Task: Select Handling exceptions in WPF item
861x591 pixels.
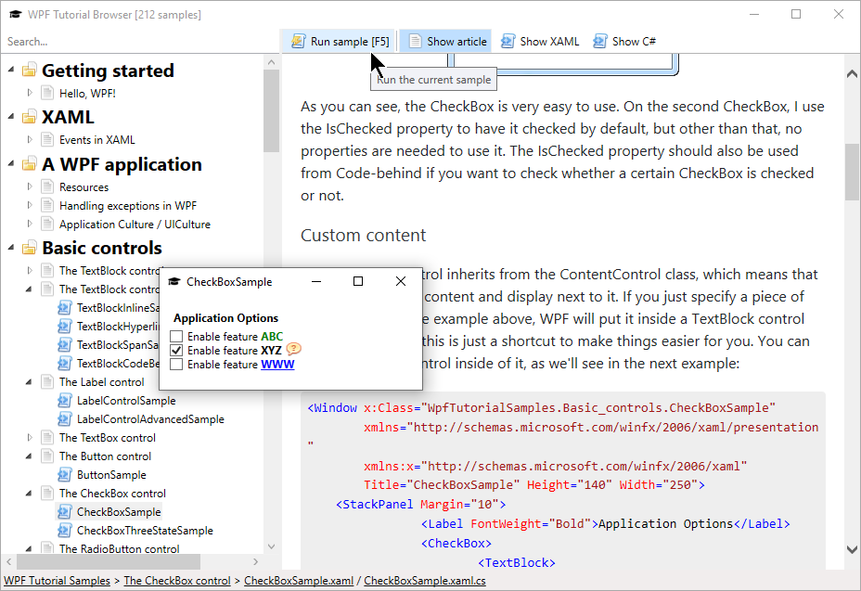Action: coord(127,206)
